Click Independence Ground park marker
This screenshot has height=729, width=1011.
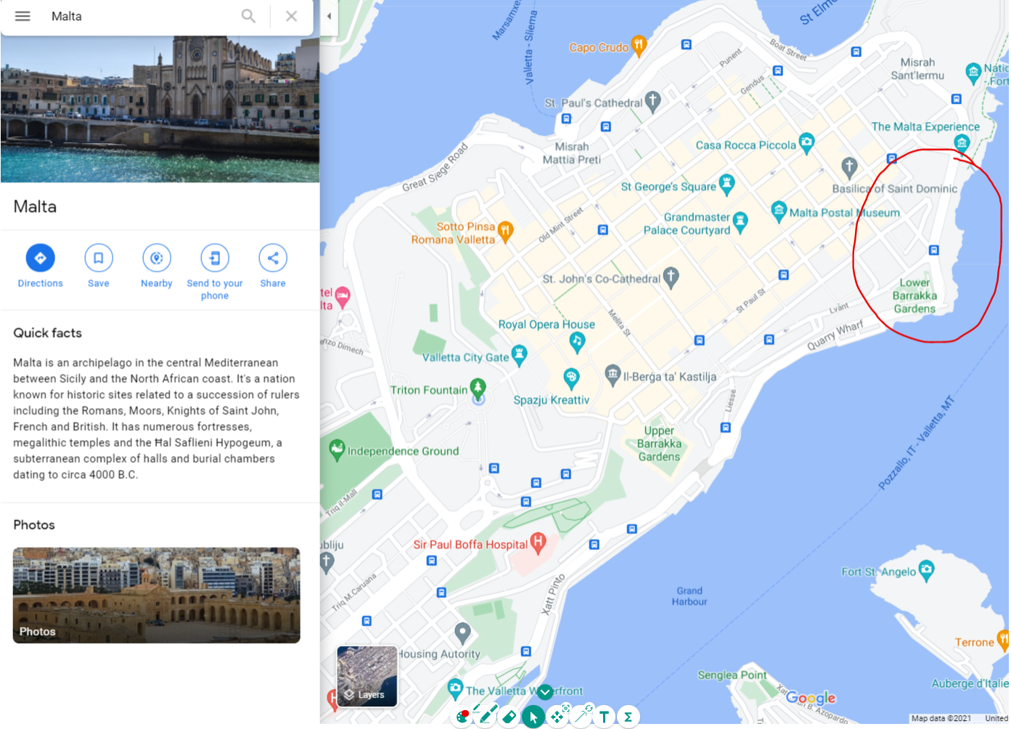coord(337,450)
